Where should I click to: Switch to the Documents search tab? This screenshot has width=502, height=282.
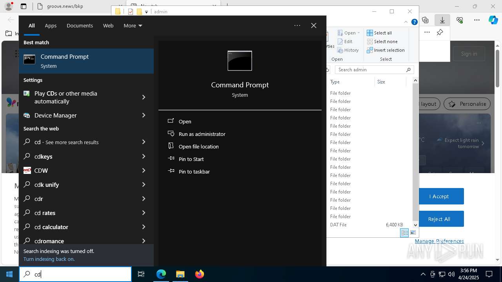click(80, 25)
